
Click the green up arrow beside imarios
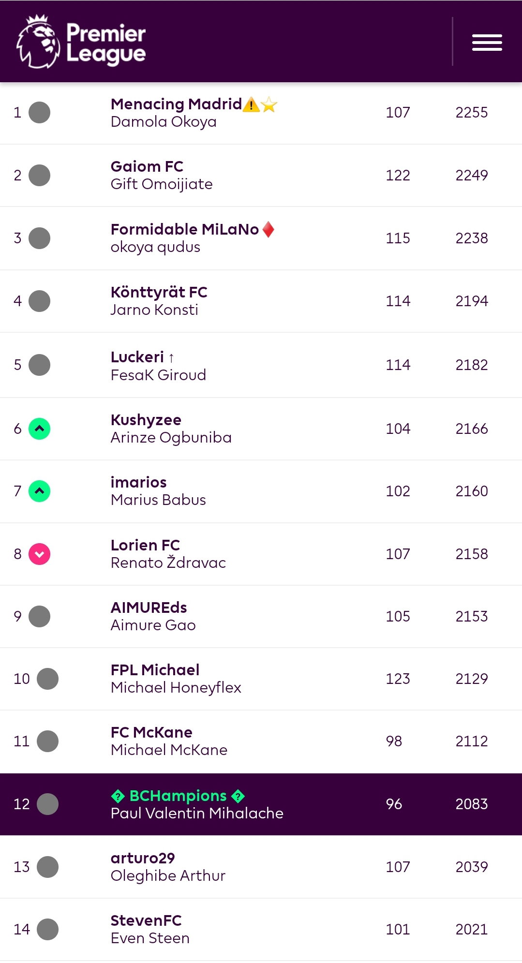tap(40, 491)
